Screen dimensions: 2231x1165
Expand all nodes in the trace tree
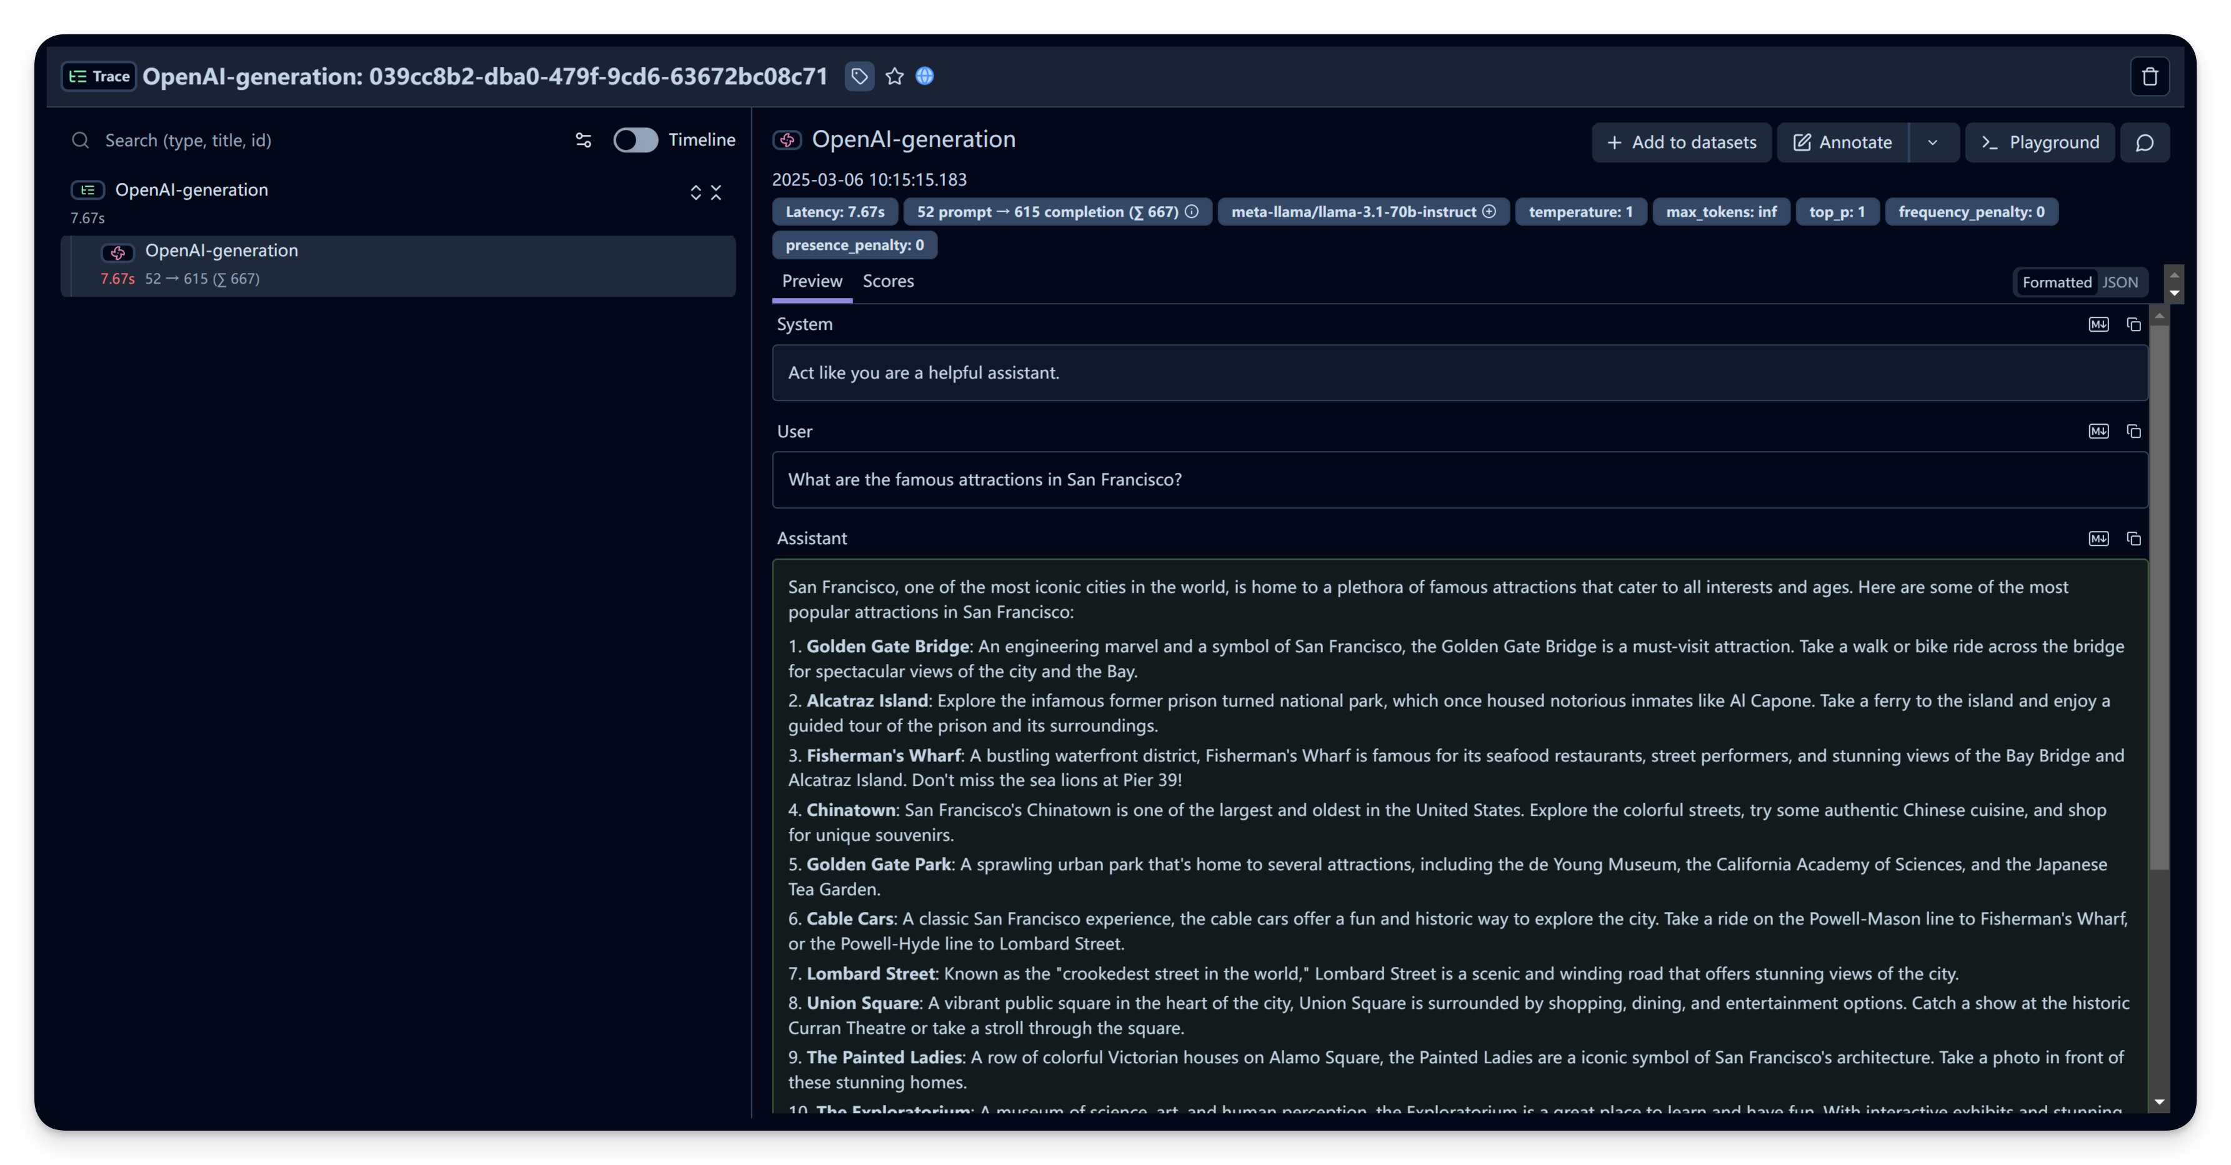(696, 192)
